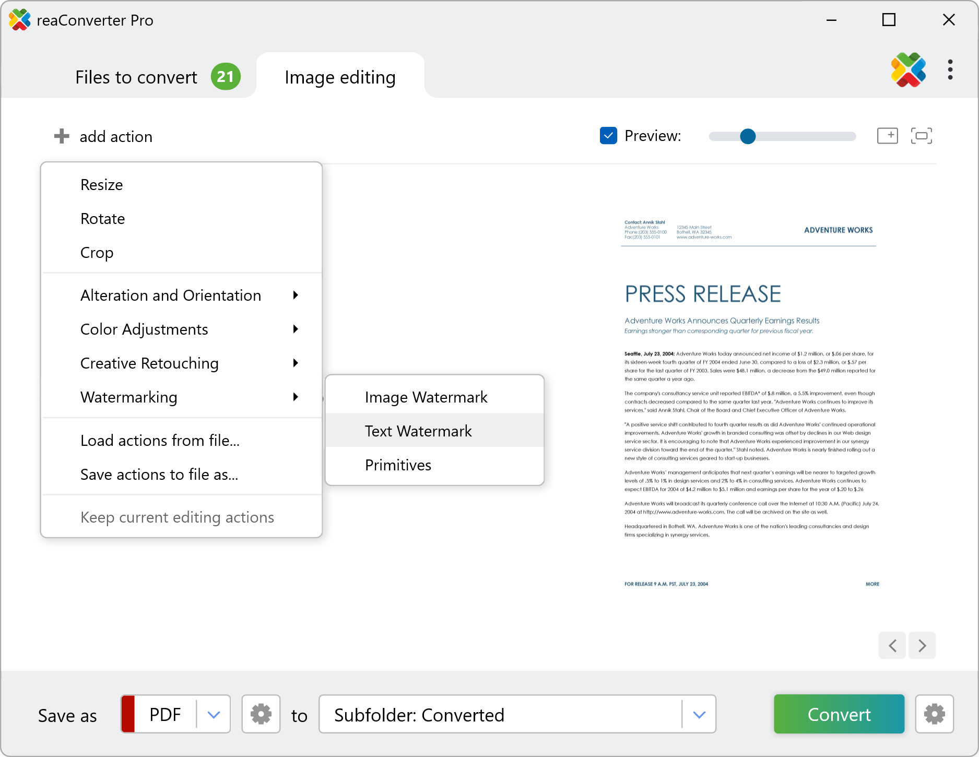Click the preview zoom slider handle
Viewport: 979px width, 757px height.
click(x=748, y=136)
